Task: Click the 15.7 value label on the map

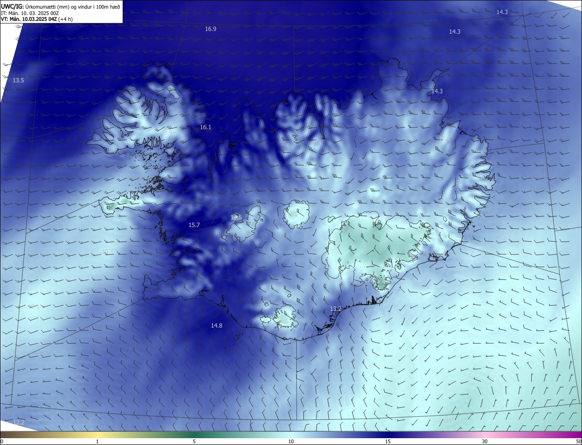Action: tap(194, 225)
